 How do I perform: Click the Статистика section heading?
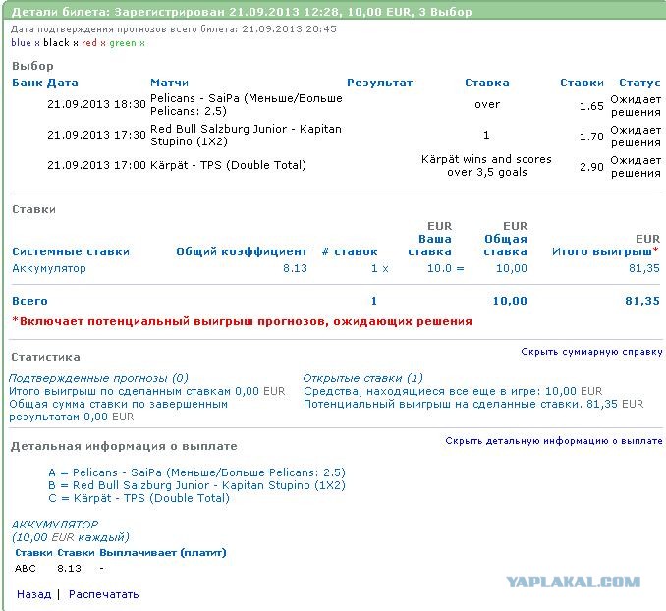click(45, 357)
